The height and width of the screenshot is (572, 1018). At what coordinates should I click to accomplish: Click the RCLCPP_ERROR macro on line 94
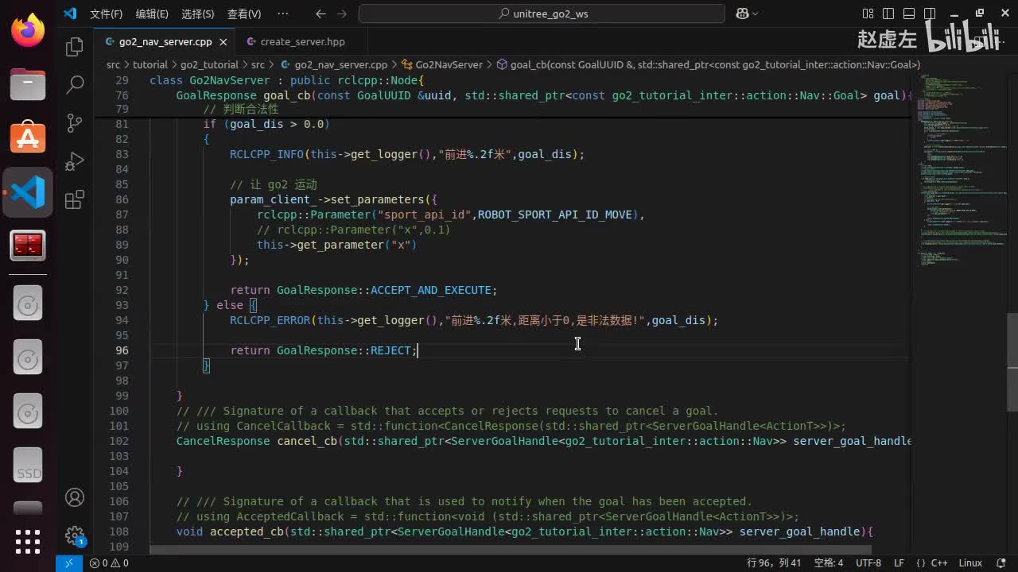pyautogui.click(x=270, y=320)
